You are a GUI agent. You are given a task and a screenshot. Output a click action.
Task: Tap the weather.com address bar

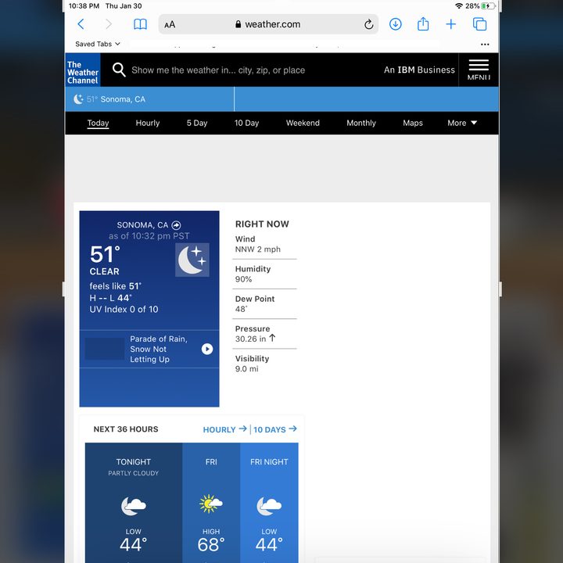(x=268, y=24)
